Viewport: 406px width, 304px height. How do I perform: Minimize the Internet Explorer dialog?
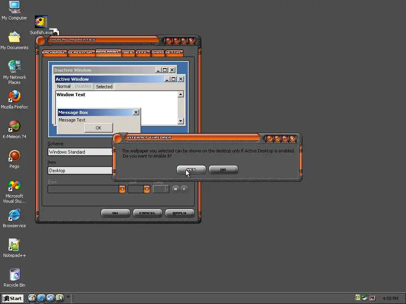(277, 139)
